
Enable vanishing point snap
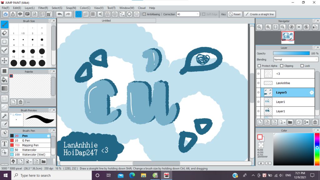click(x=100, y=14)
